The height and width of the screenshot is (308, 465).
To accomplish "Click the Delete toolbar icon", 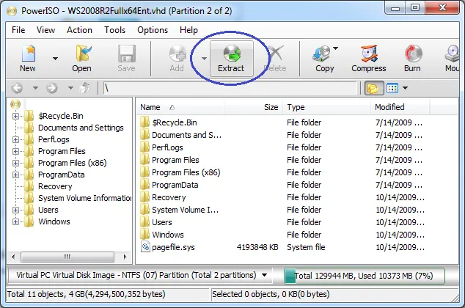I will [x=276, y=54].
